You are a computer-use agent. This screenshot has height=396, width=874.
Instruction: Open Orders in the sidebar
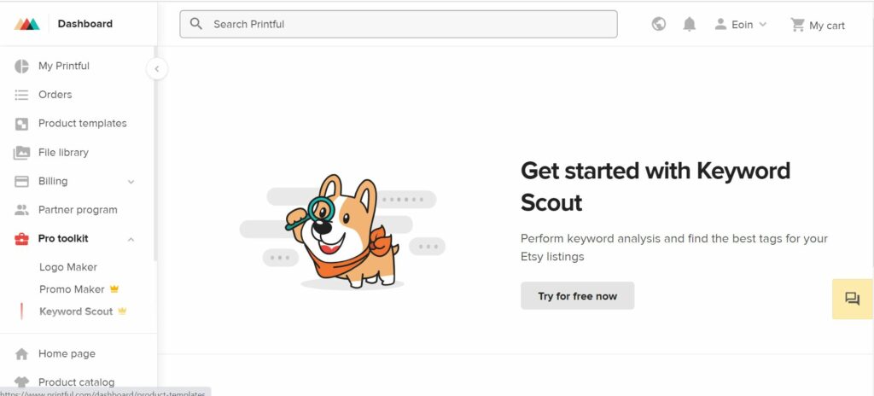(x=55, y=95)
